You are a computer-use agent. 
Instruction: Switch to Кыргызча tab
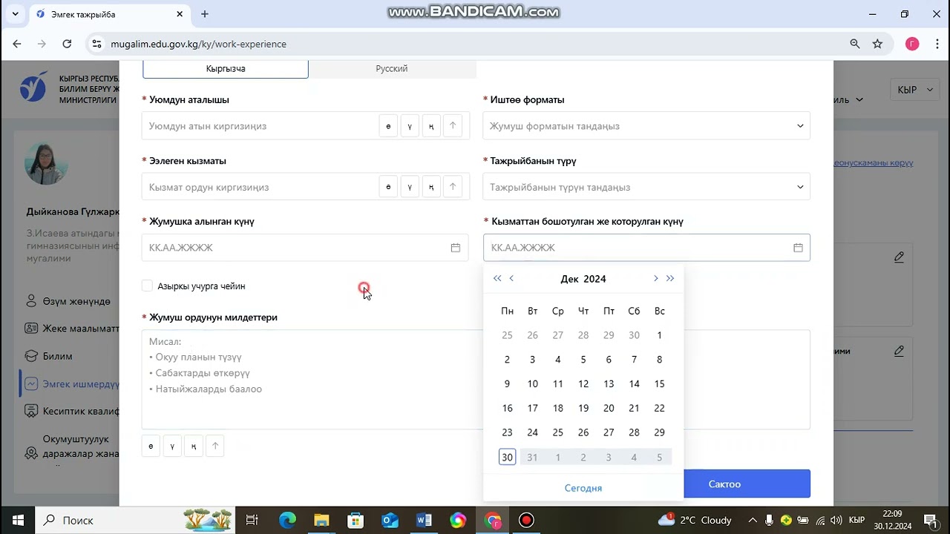point(226,68)
